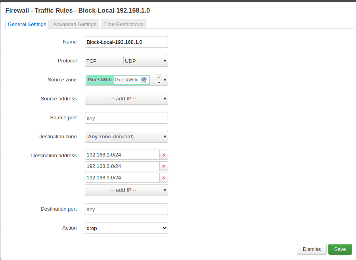Select the UDP protocol entry

pyautogui.click(x=130, y=61)
